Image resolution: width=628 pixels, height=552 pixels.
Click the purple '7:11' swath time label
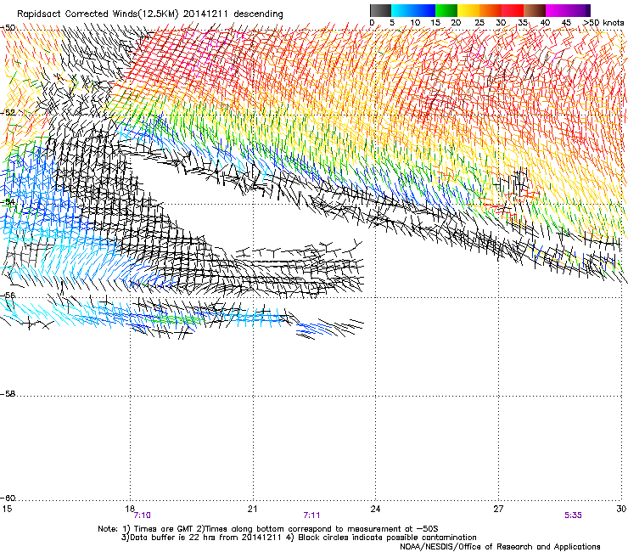pyautogui.click(x=311, y=515)
